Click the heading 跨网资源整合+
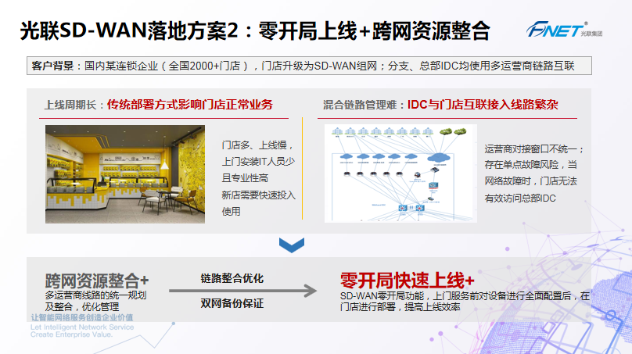Viewport: 632px width, 354px height. 97,281
